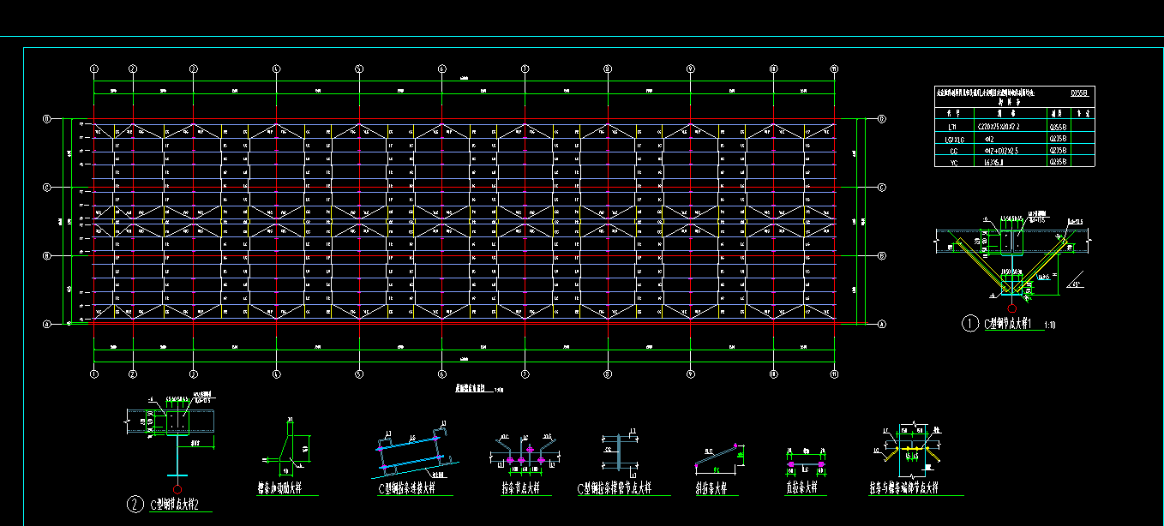The image size is (1164, 526).
Task: Click top axis bubble 6 above the plan
Action: coord(442,69)
